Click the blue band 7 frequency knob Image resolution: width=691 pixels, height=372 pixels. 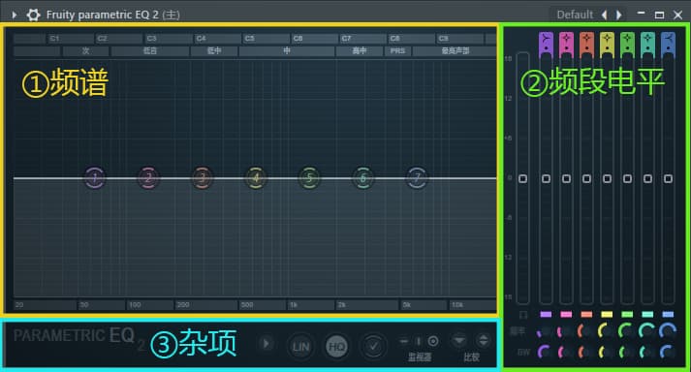pos(667,331)
